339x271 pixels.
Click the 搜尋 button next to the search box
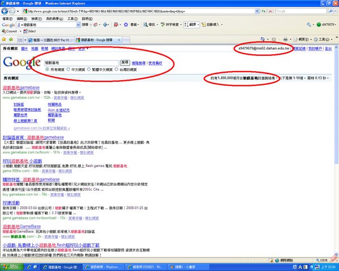tap(125, 63)
